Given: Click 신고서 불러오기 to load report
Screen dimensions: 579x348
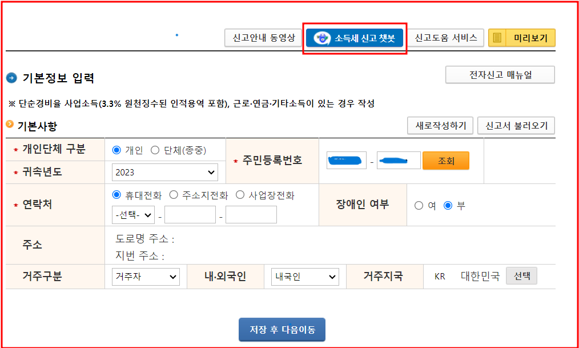Looking at the screenshot, I should point(517,125).
